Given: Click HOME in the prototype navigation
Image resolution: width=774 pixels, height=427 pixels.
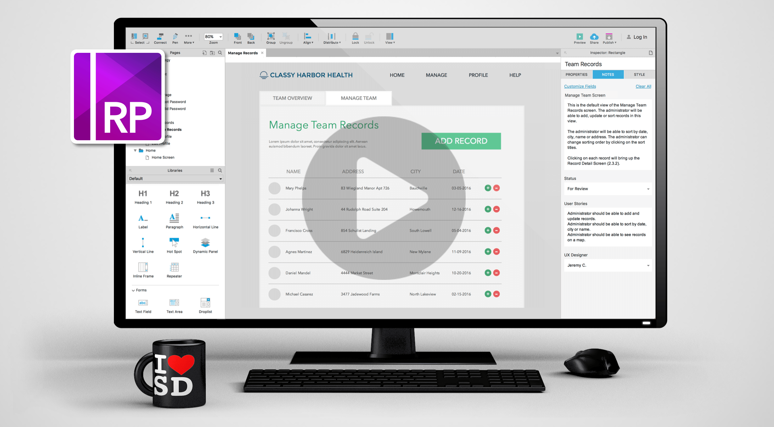Looking at the screenshot, I should [397, 75].
